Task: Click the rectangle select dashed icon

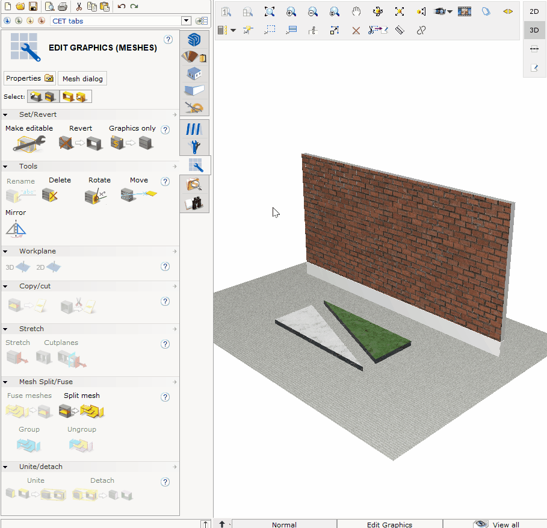Action: [x=270, y=30]
